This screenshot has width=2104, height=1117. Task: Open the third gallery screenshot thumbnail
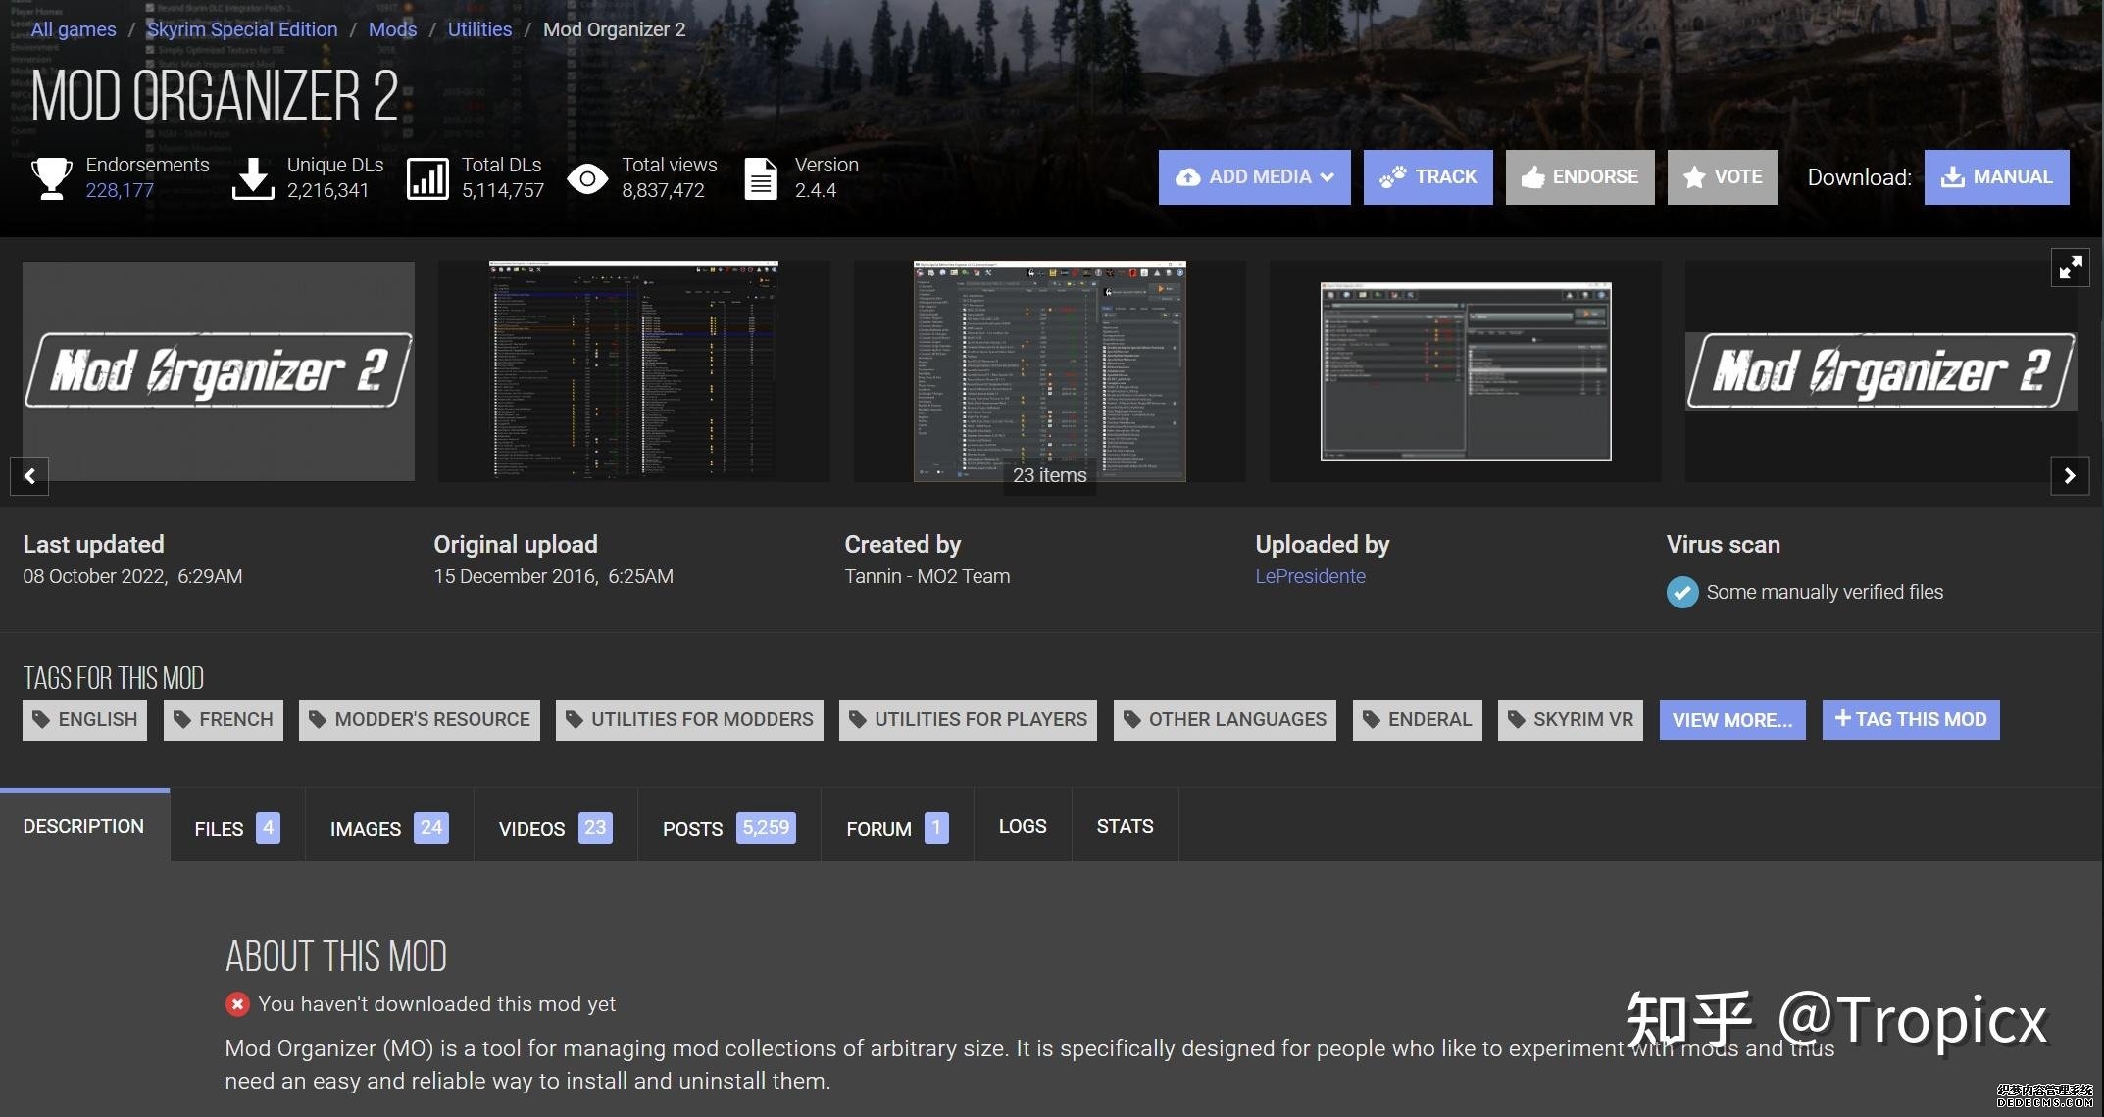[x=1049, y=370]
